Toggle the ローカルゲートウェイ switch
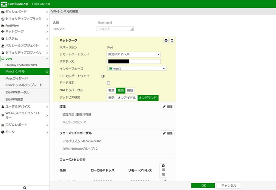 (x=103, y=76)
